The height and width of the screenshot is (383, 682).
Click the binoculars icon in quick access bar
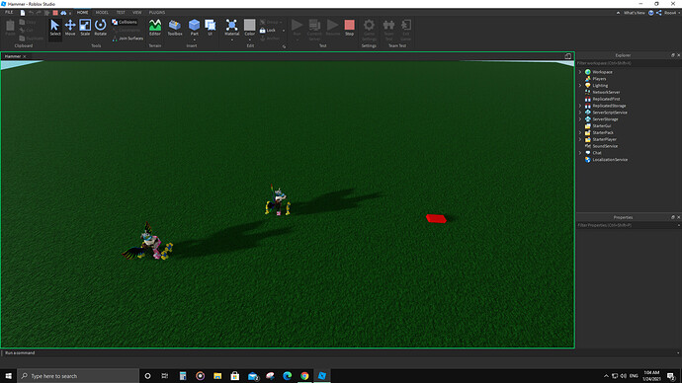63,13
